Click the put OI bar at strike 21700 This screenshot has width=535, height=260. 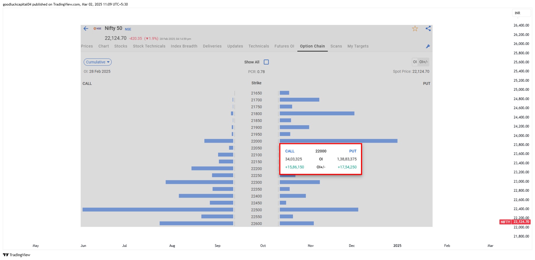[299, 100]
